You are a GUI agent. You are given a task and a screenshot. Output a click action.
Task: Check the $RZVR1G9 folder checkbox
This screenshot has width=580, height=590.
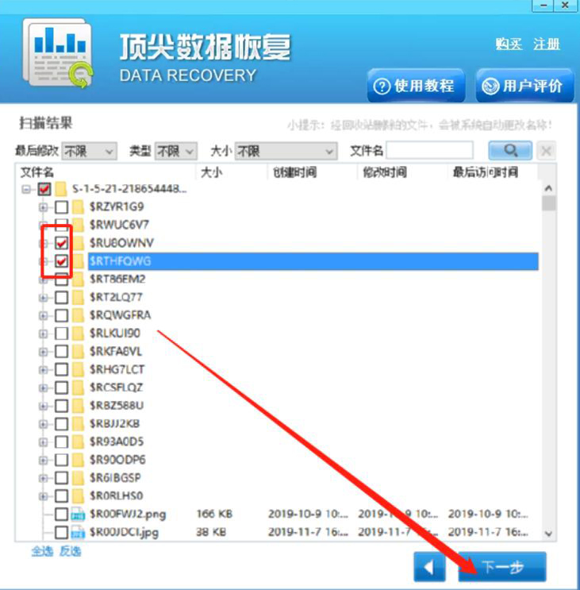[x=61, y=206]
